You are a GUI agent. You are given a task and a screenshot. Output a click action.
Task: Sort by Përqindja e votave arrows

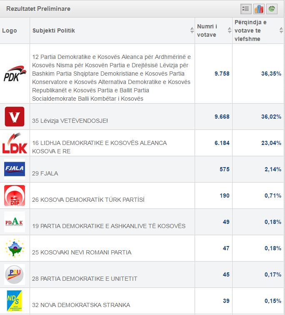pyautogui.click(x=281, y=30)
